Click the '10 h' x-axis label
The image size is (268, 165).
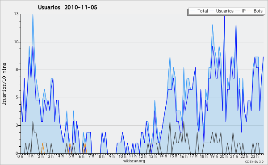coord(122,156)
